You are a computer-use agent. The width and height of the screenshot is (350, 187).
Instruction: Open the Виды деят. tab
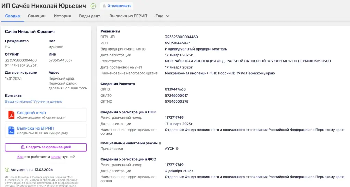pyautogui.click(x=90, y=16)
